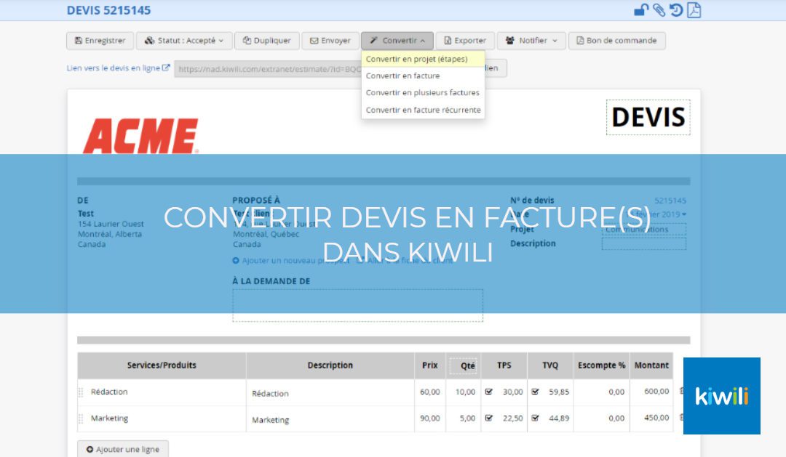This screenshot has width=786, height=457.
Task: Click the 10,00 quantity cell
Action: (464, 392)
